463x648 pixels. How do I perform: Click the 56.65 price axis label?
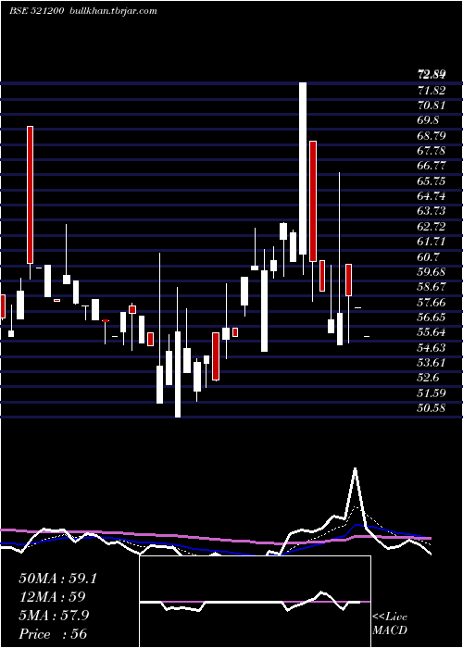432,318
